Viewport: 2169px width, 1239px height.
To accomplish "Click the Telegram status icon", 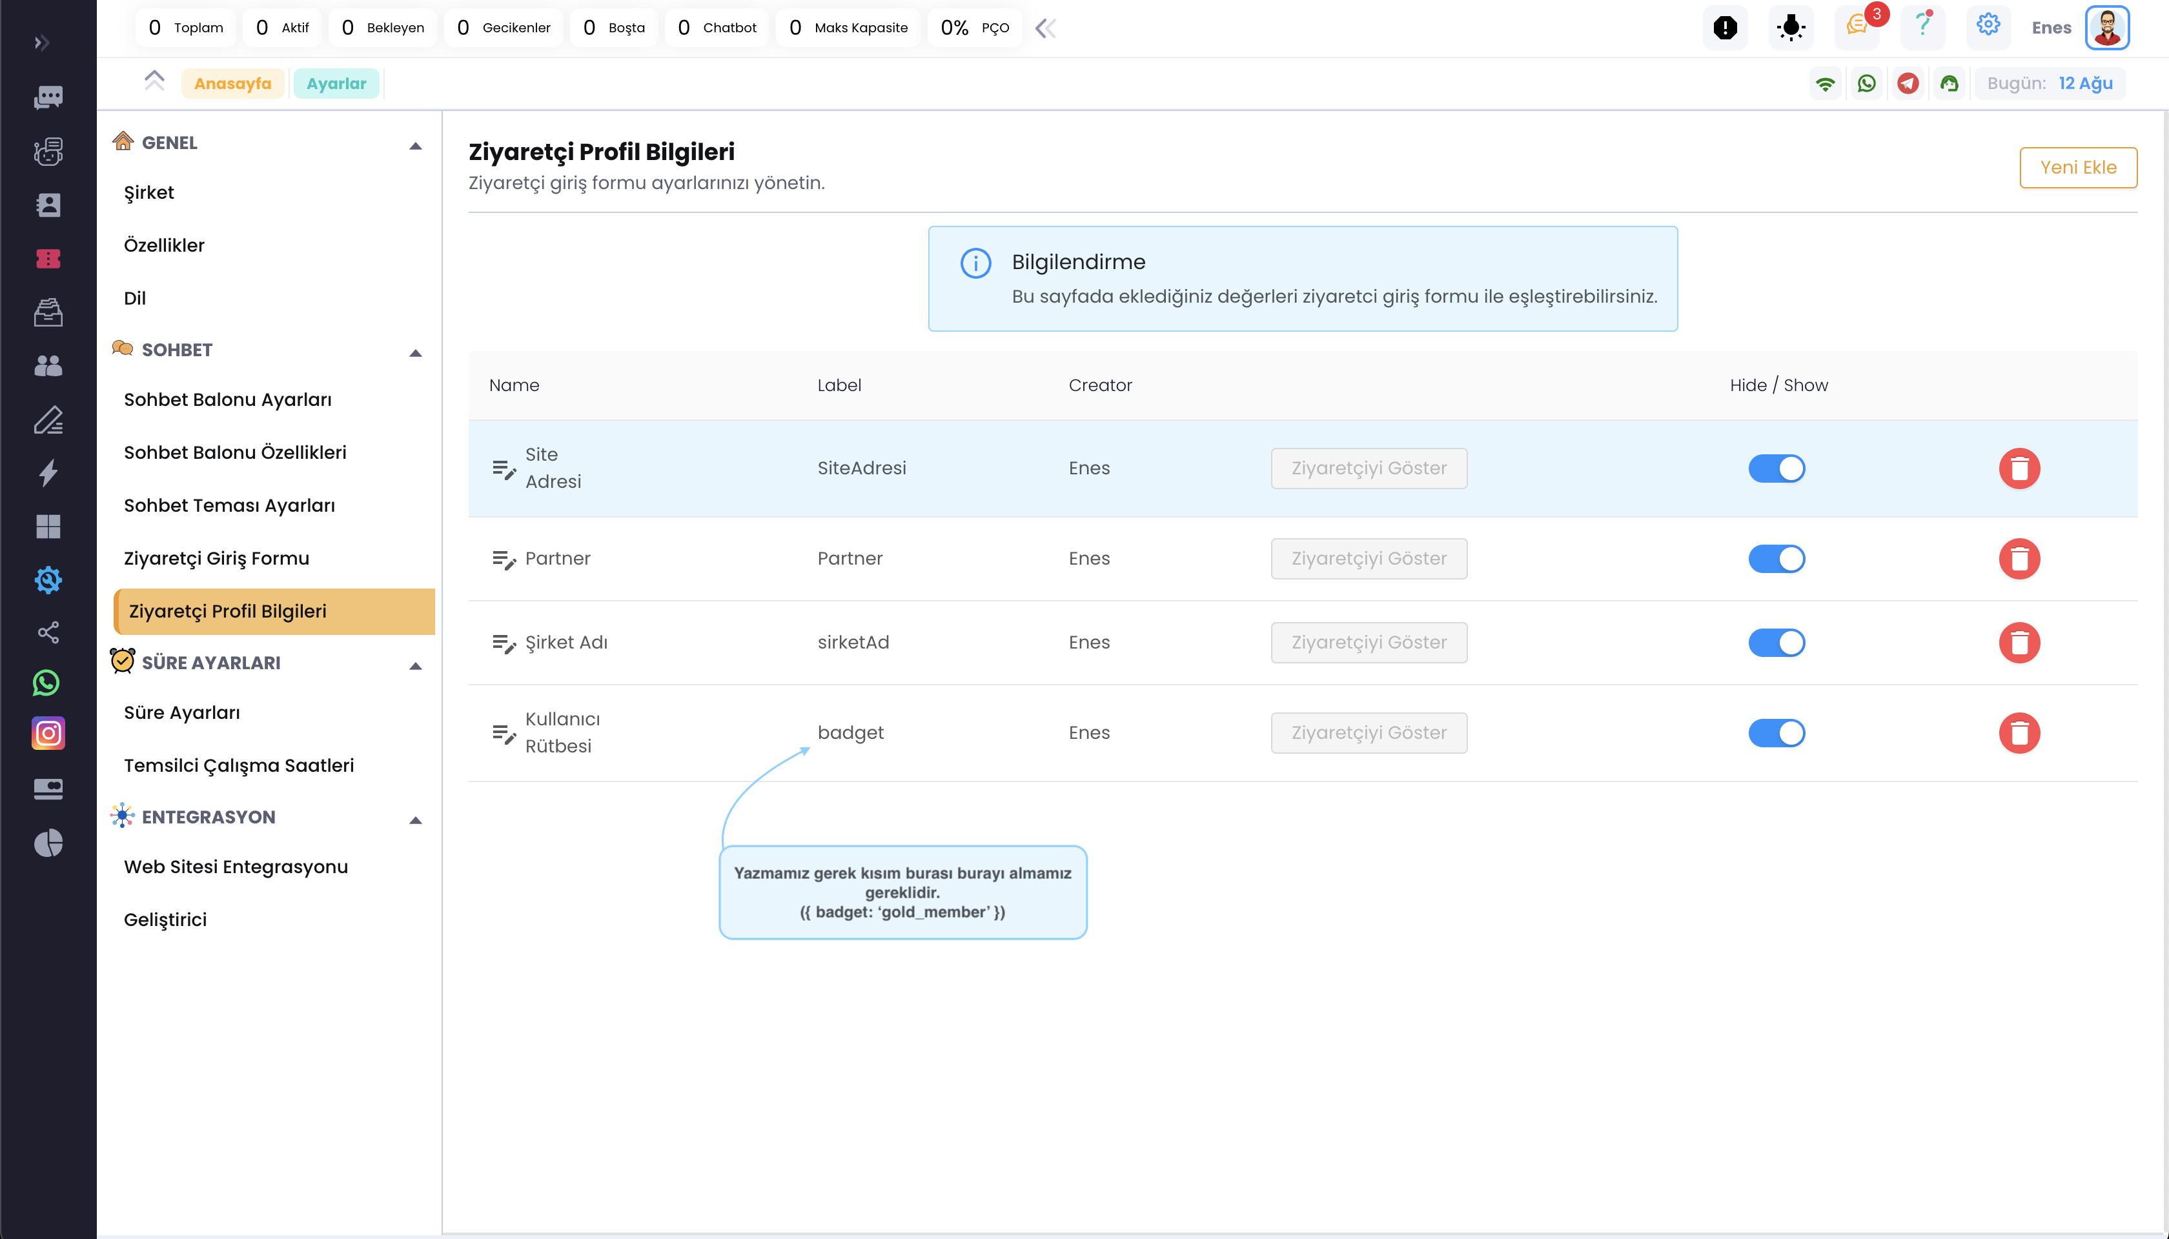I will [1908, 83].
